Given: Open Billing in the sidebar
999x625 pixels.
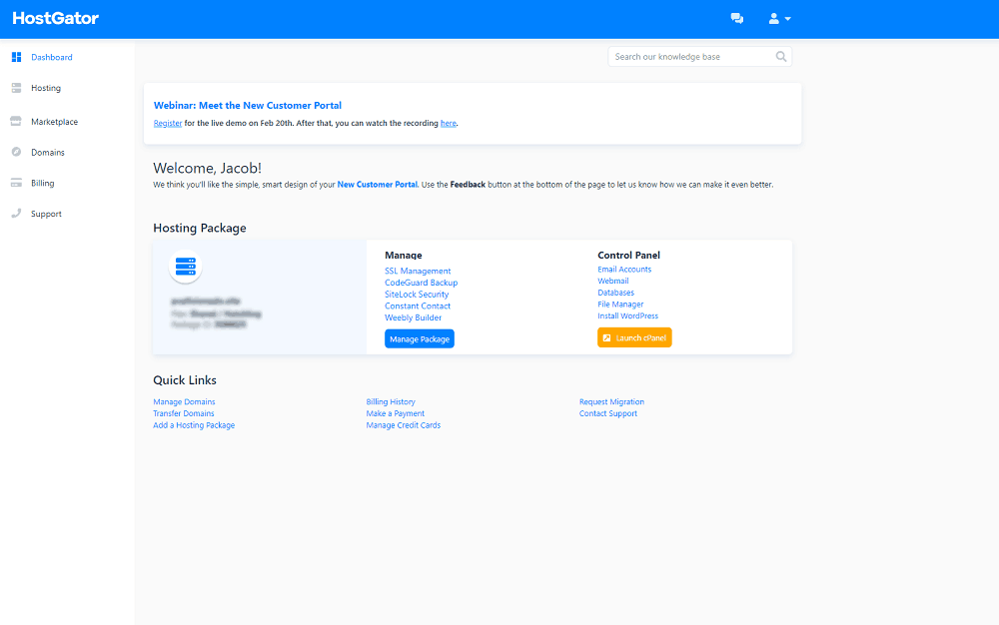Looking at the screenshot, I should click(43, 183).
